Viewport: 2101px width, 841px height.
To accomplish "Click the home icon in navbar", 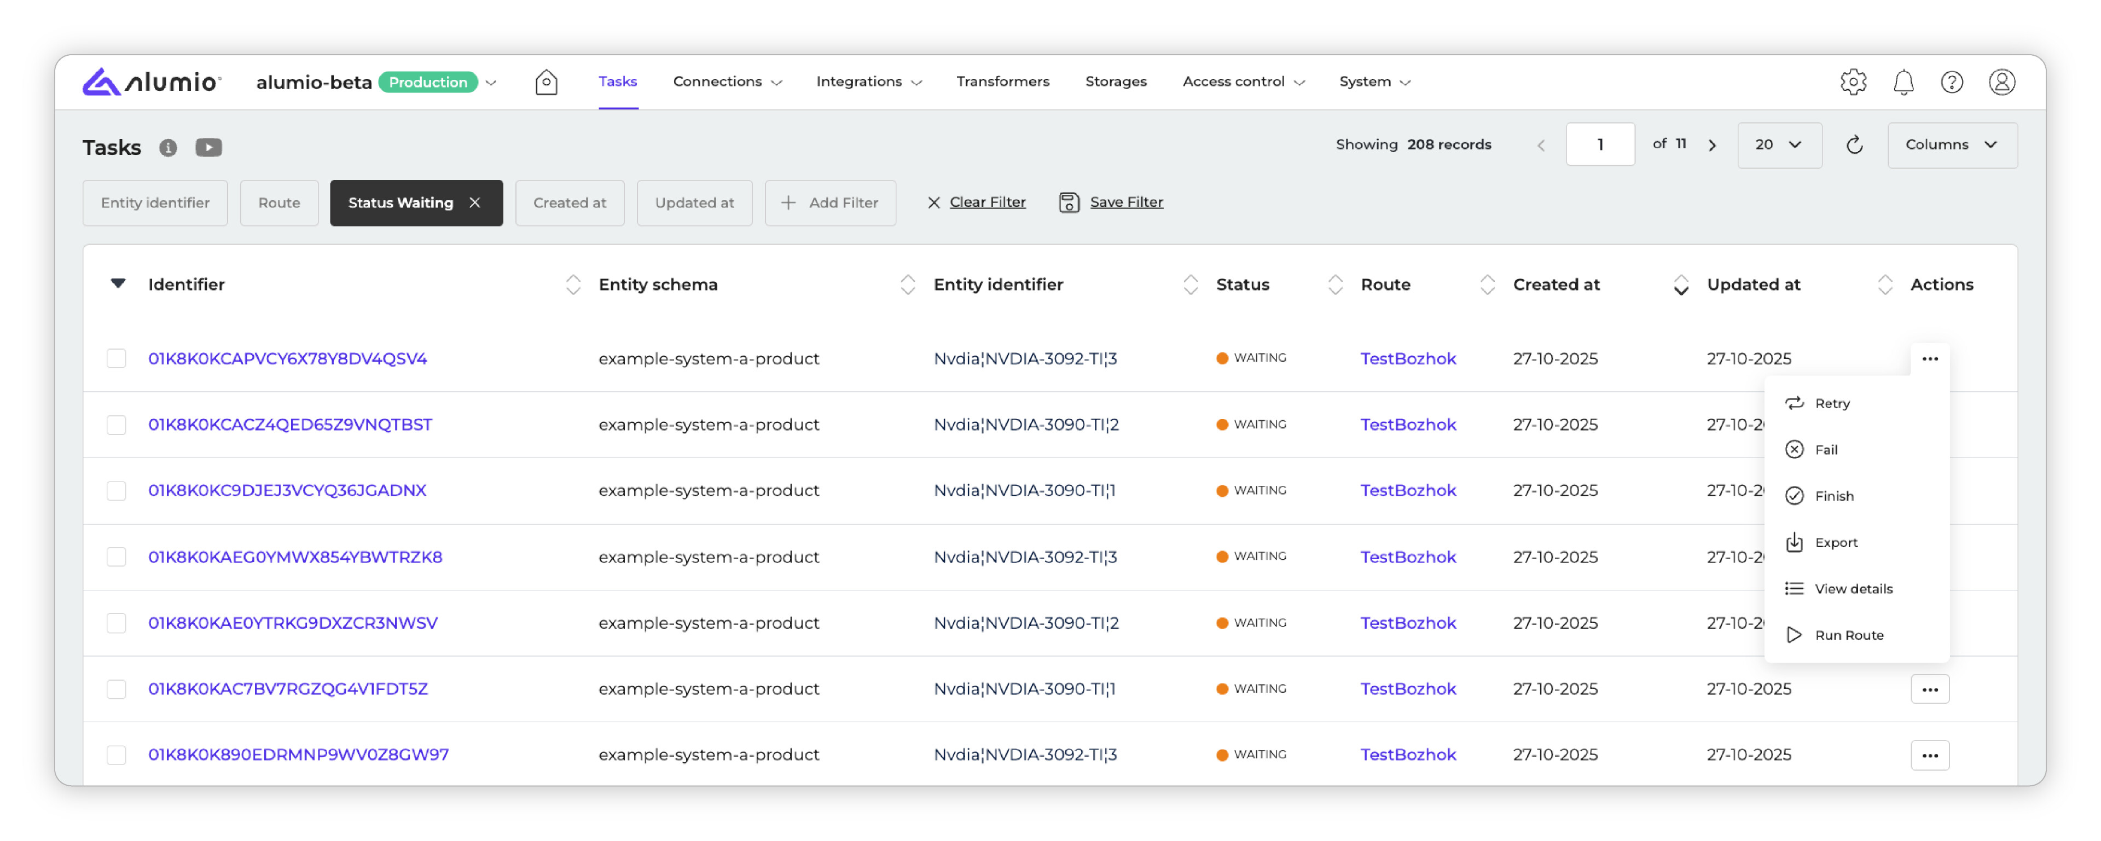I will [545, 82].
